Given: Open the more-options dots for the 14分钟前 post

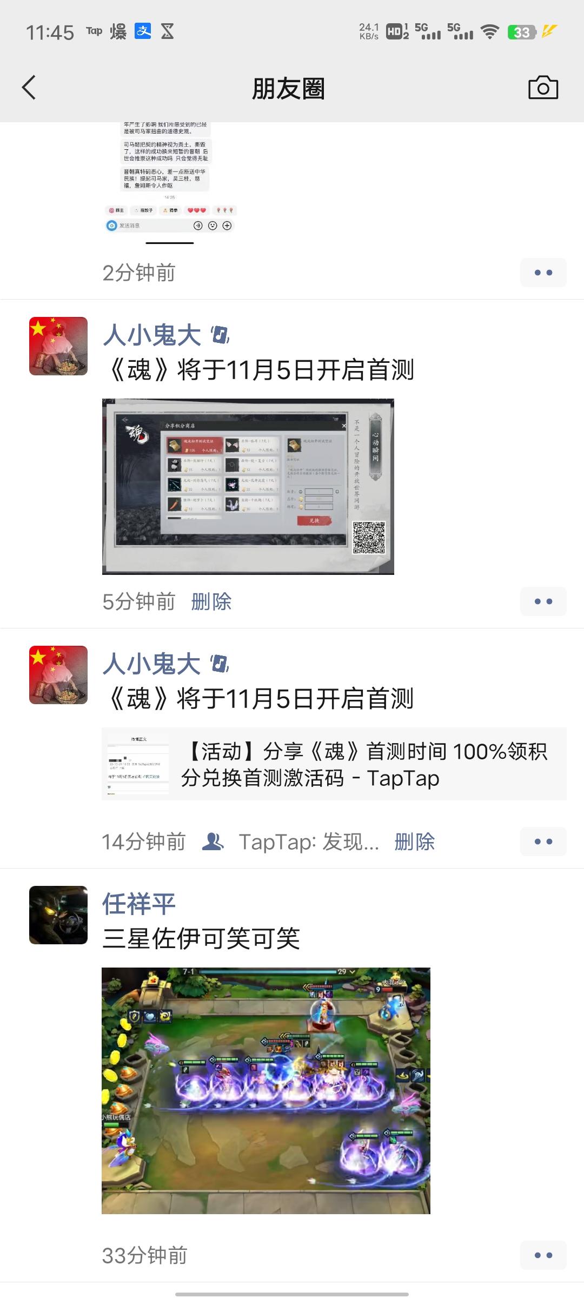Looking at the screenshot, I should point(543,842).
